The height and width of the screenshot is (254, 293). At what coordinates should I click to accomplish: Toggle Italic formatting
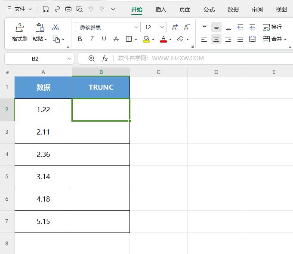click(x=92, y=39)
